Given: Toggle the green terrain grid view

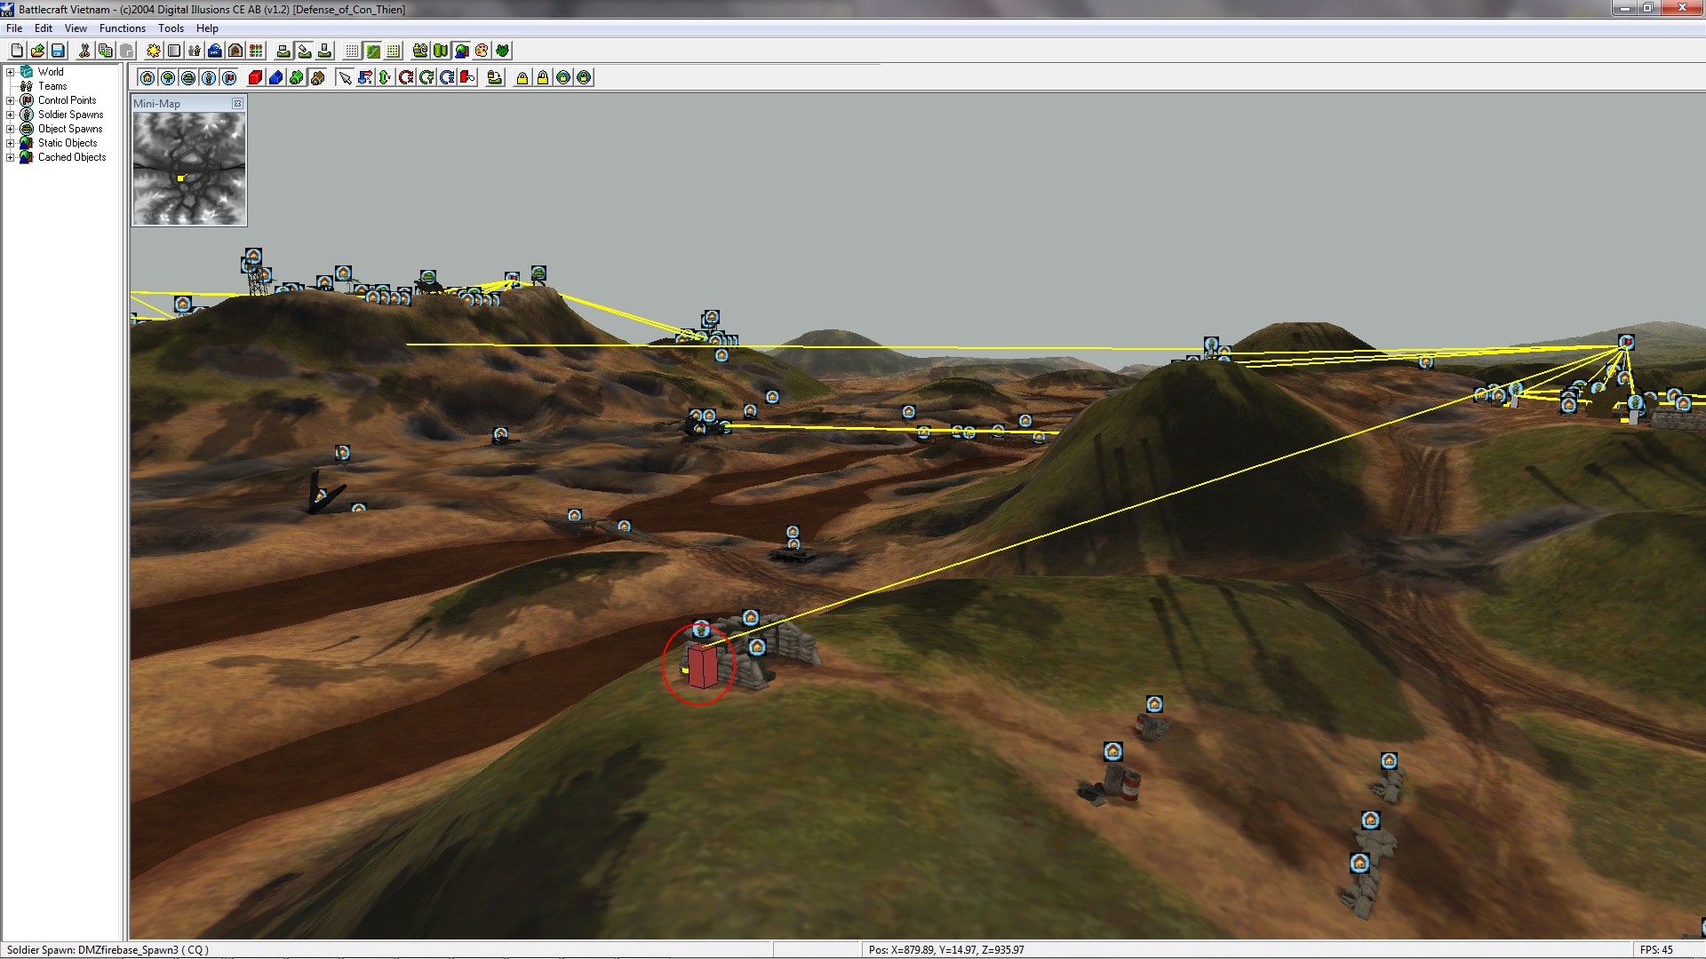Looking at the screenshot, I should (x=373, y=51).
